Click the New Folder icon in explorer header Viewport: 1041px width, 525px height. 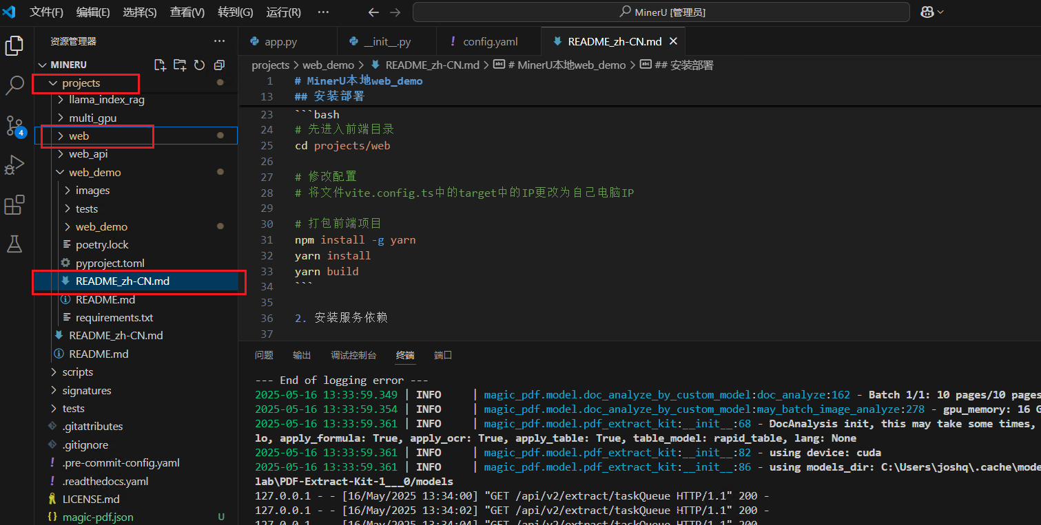180,65
